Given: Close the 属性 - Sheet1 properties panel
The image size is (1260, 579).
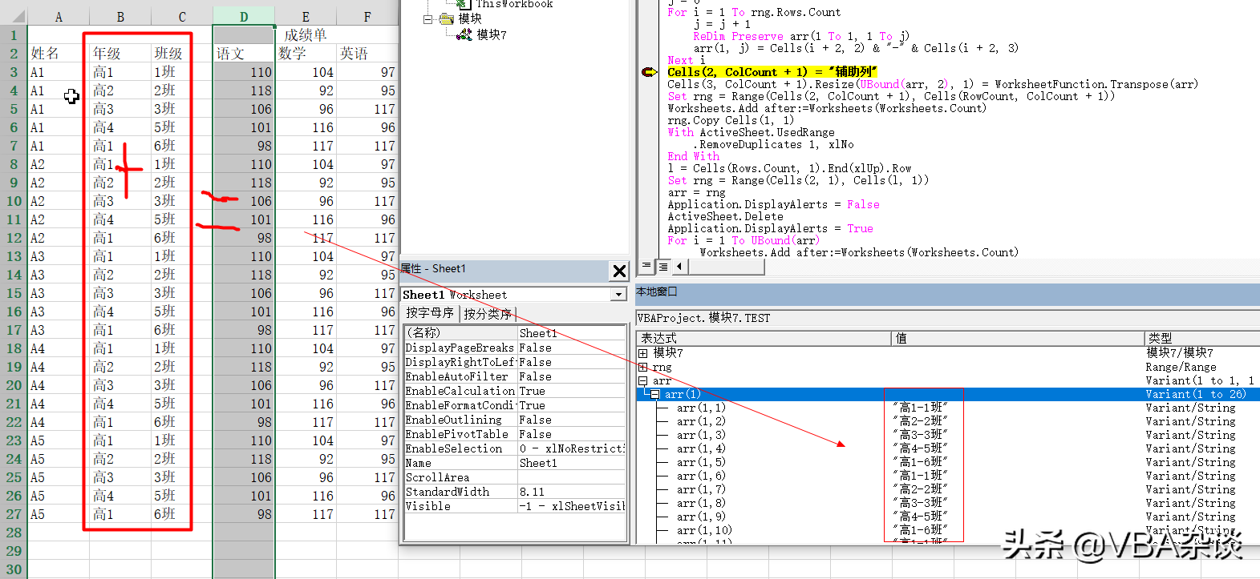Looking at the screenshot, I should click(x=619, y=271).
